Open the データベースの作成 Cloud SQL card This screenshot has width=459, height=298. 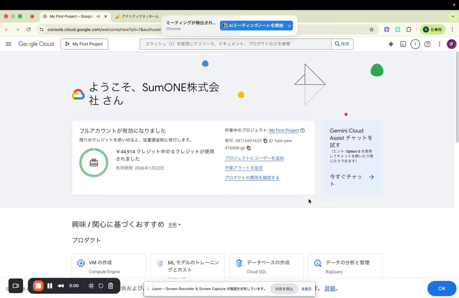(266, 266)
